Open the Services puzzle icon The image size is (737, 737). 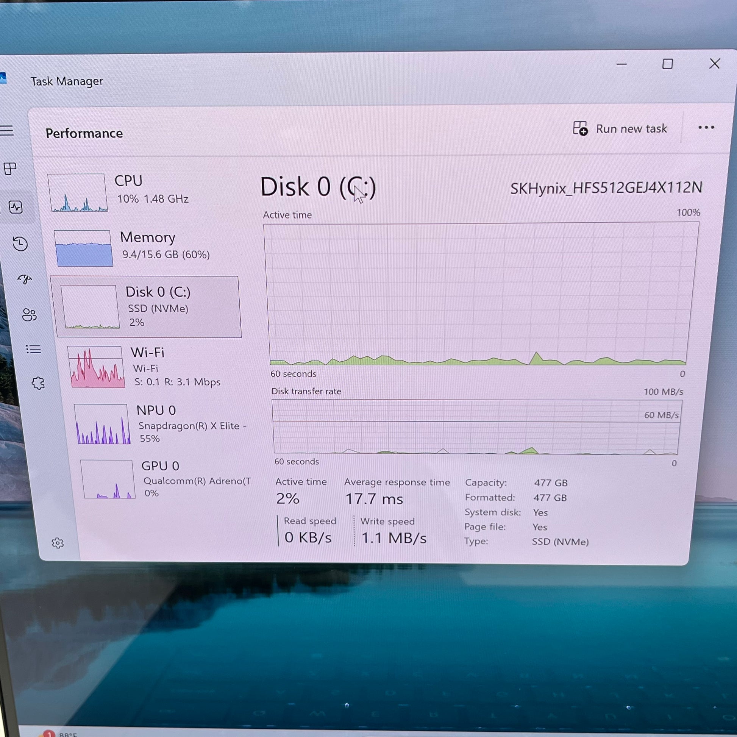38,383
